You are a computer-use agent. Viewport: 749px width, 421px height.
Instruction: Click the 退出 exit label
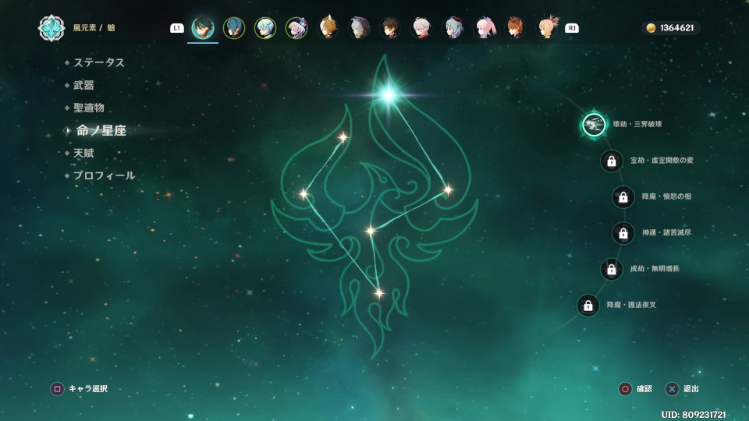[x=690, y=388]
